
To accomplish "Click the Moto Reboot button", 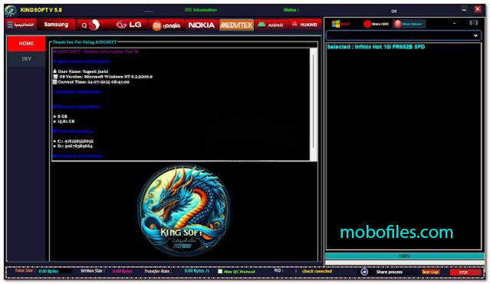I will pyautogui.click(x=409, y=24).
